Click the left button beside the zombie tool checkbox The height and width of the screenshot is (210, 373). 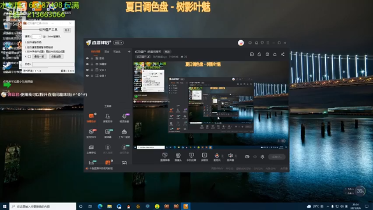click(39, 57)
